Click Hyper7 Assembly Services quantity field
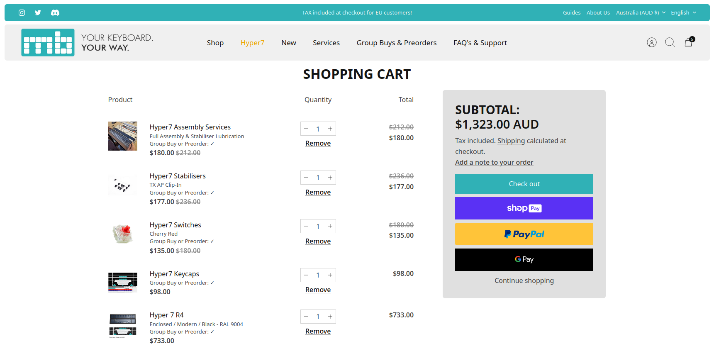 (318, 129)
